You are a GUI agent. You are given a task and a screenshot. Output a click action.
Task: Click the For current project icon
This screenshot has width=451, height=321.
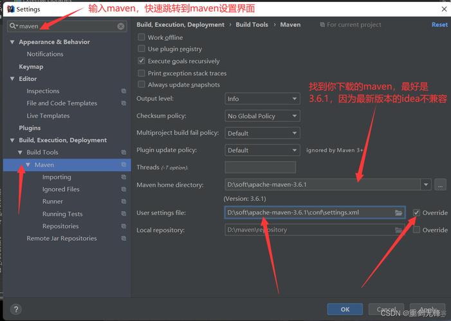click(322, 24)
